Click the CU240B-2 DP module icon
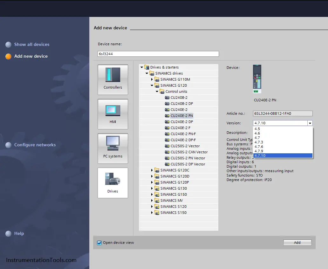The height and width of the screenshot is (269, 328). click(167, 104)
